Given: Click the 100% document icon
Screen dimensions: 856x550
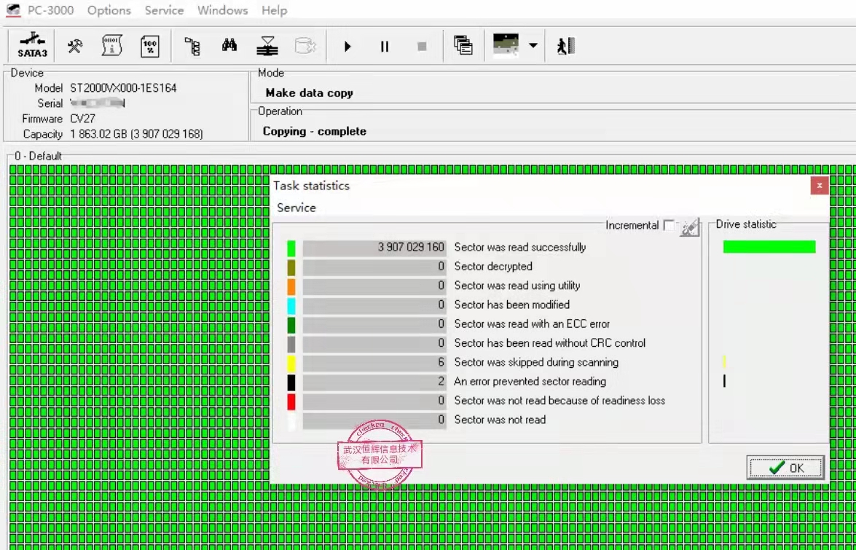Looking at the screenshot, I should click(150, 46).
